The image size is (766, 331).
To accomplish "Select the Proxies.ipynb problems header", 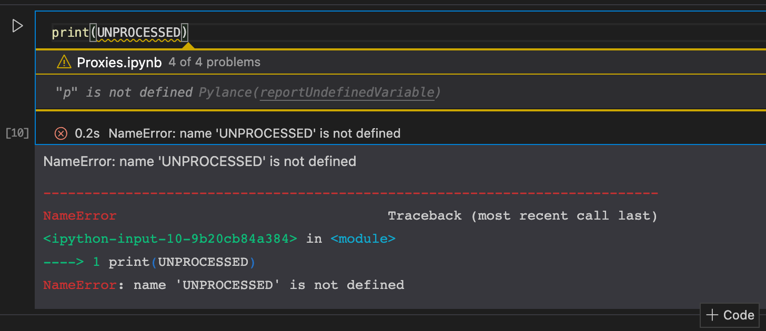I will 119,61.
